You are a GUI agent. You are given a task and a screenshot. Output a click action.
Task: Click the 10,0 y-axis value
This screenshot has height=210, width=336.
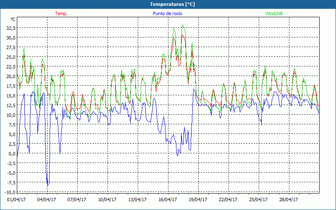pyautogui.click(x=10, y=115)
